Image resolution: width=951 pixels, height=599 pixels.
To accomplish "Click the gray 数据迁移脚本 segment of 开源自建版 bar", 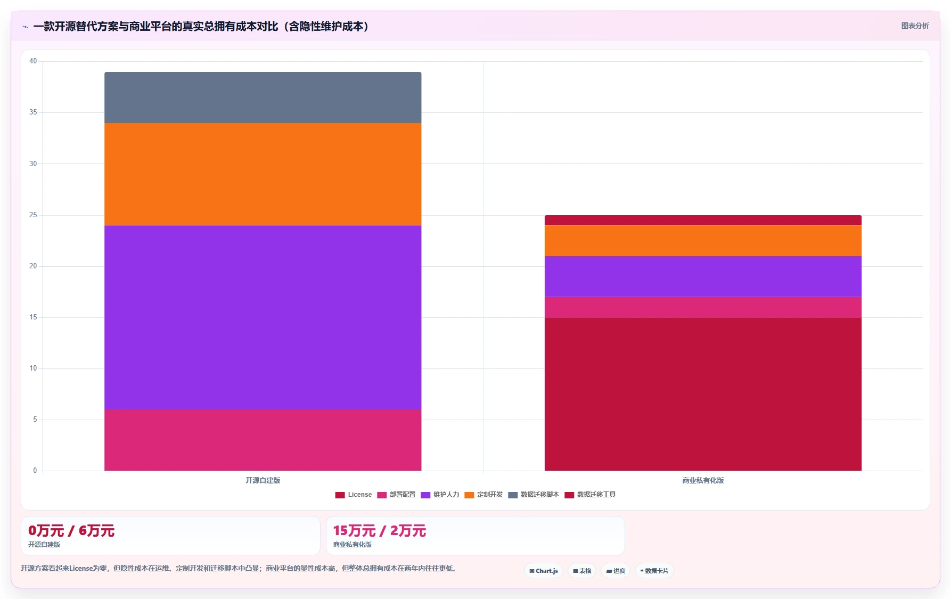I will tap(263, 97).
